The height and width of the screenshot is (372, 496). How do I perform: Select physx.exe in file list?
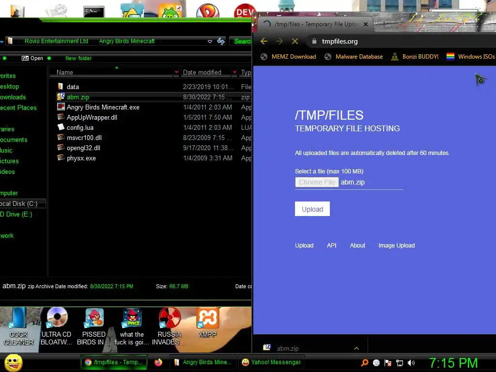click(81, 158)
